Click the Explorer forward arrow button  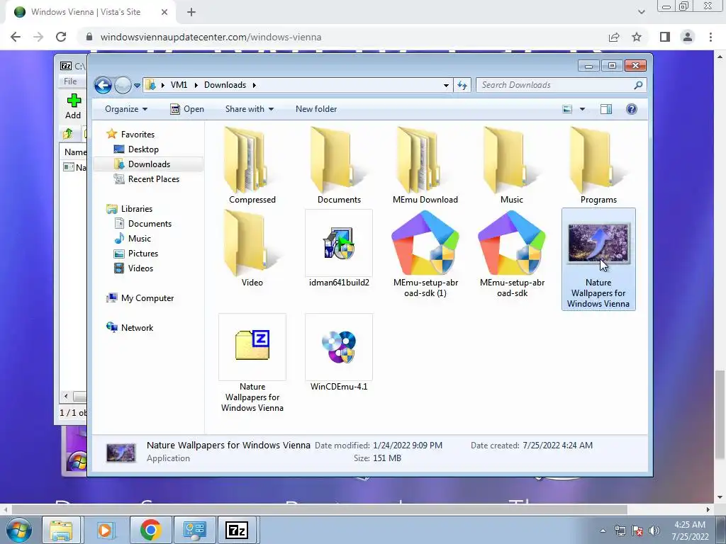tap(122, 85)
